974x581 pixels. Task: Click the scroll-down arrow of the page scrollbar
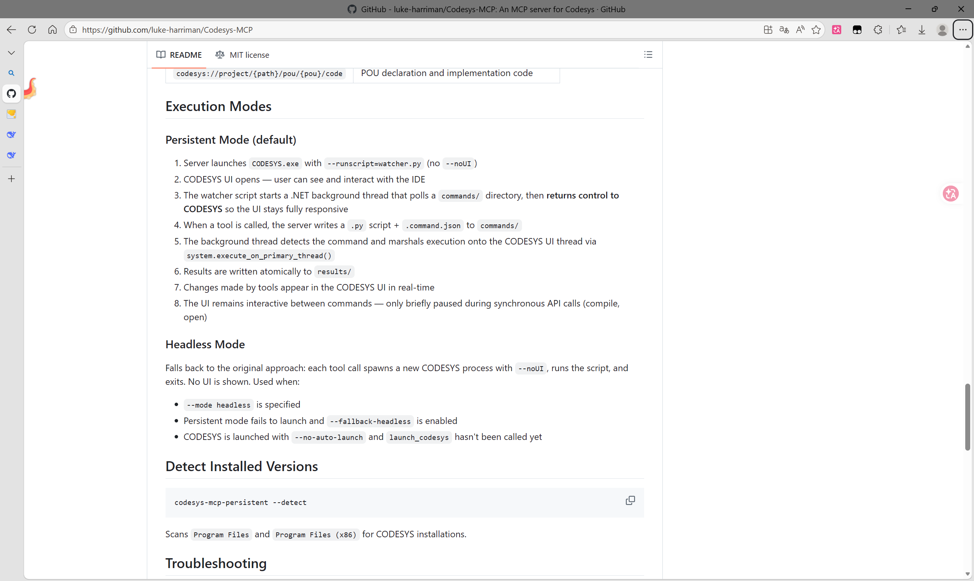pos(968,574)
